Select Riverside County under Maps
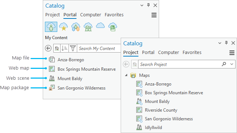 tap(161, 110)
